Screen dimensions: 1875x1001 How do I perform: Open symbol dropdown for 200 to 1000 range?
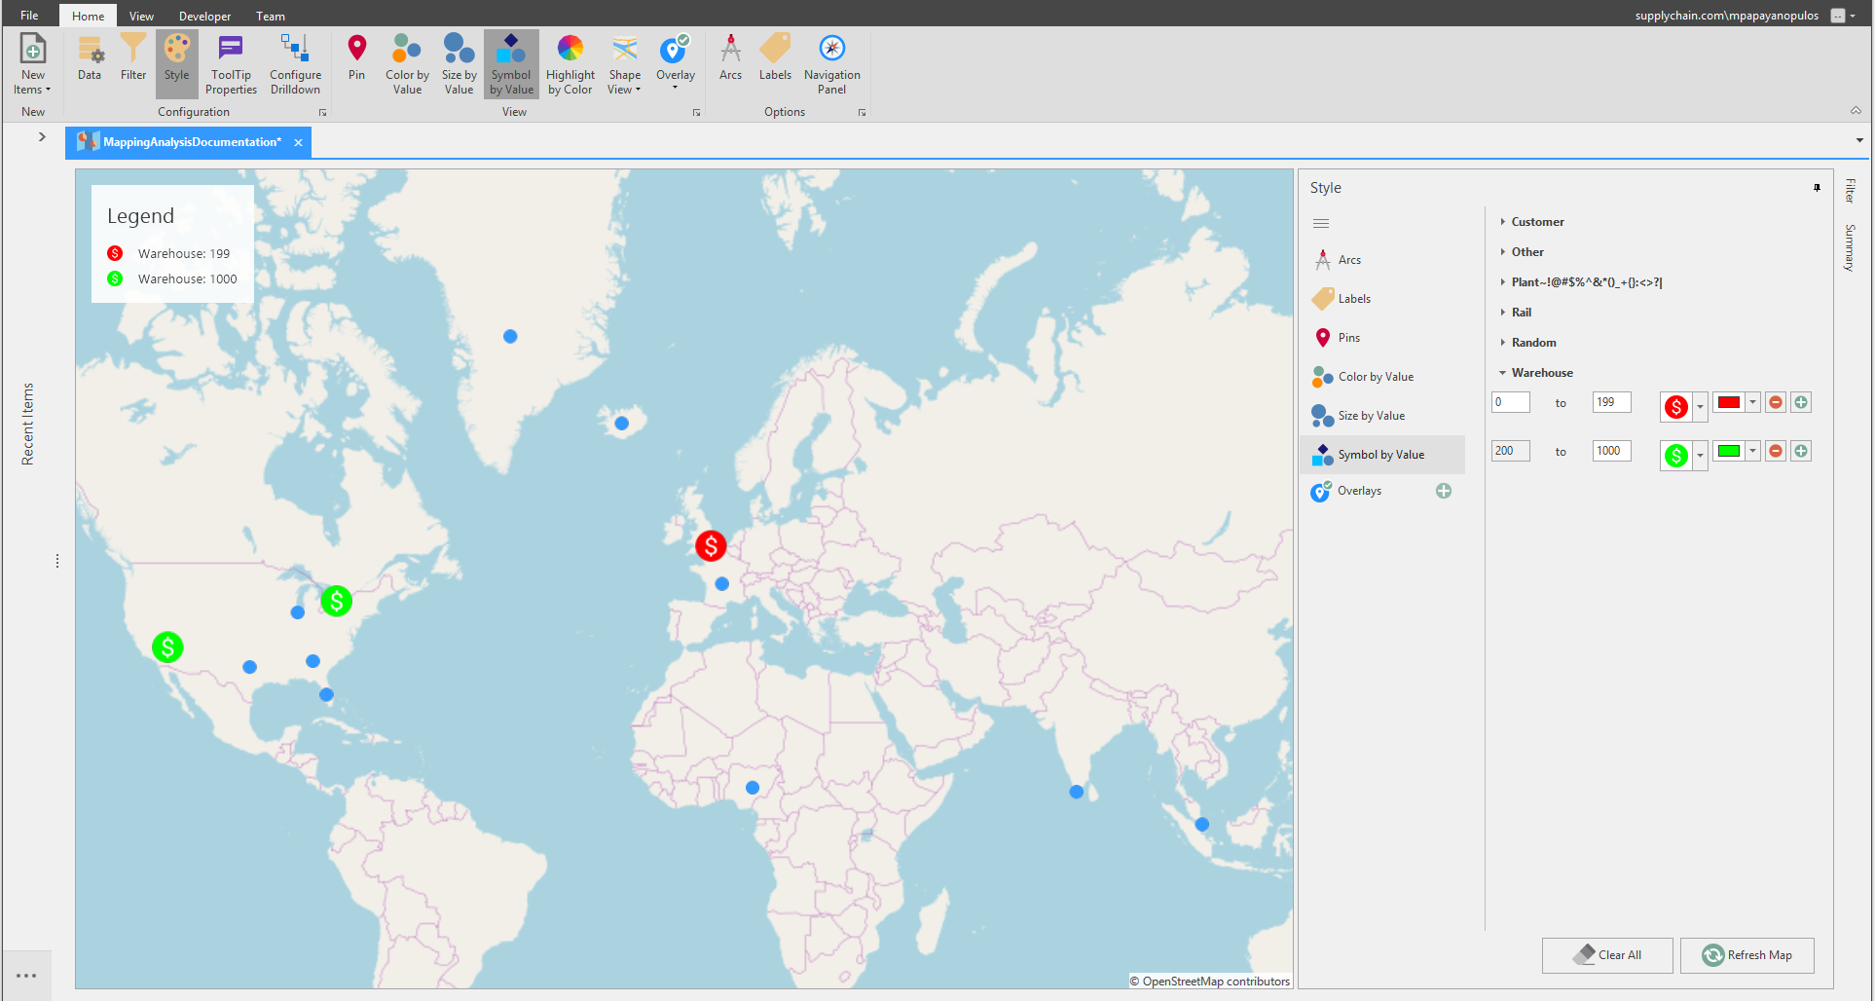pos(1700,456)
